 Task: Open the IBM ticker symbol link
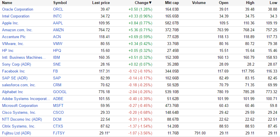coord(56,58)
